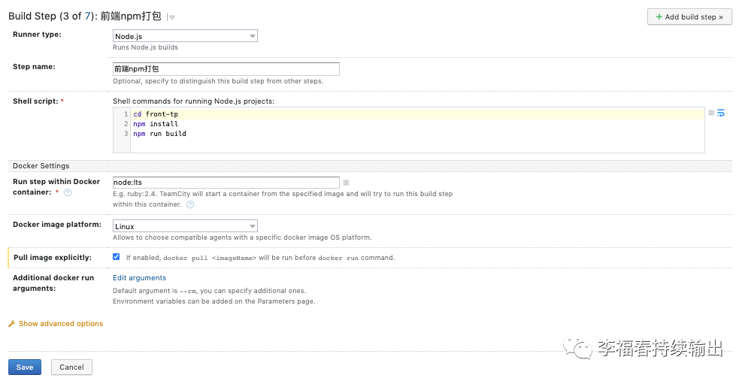Screen dimensions: 748x381
Task: Toggle word wrap icon beside shell script
Action: click(x=721, y=113)
